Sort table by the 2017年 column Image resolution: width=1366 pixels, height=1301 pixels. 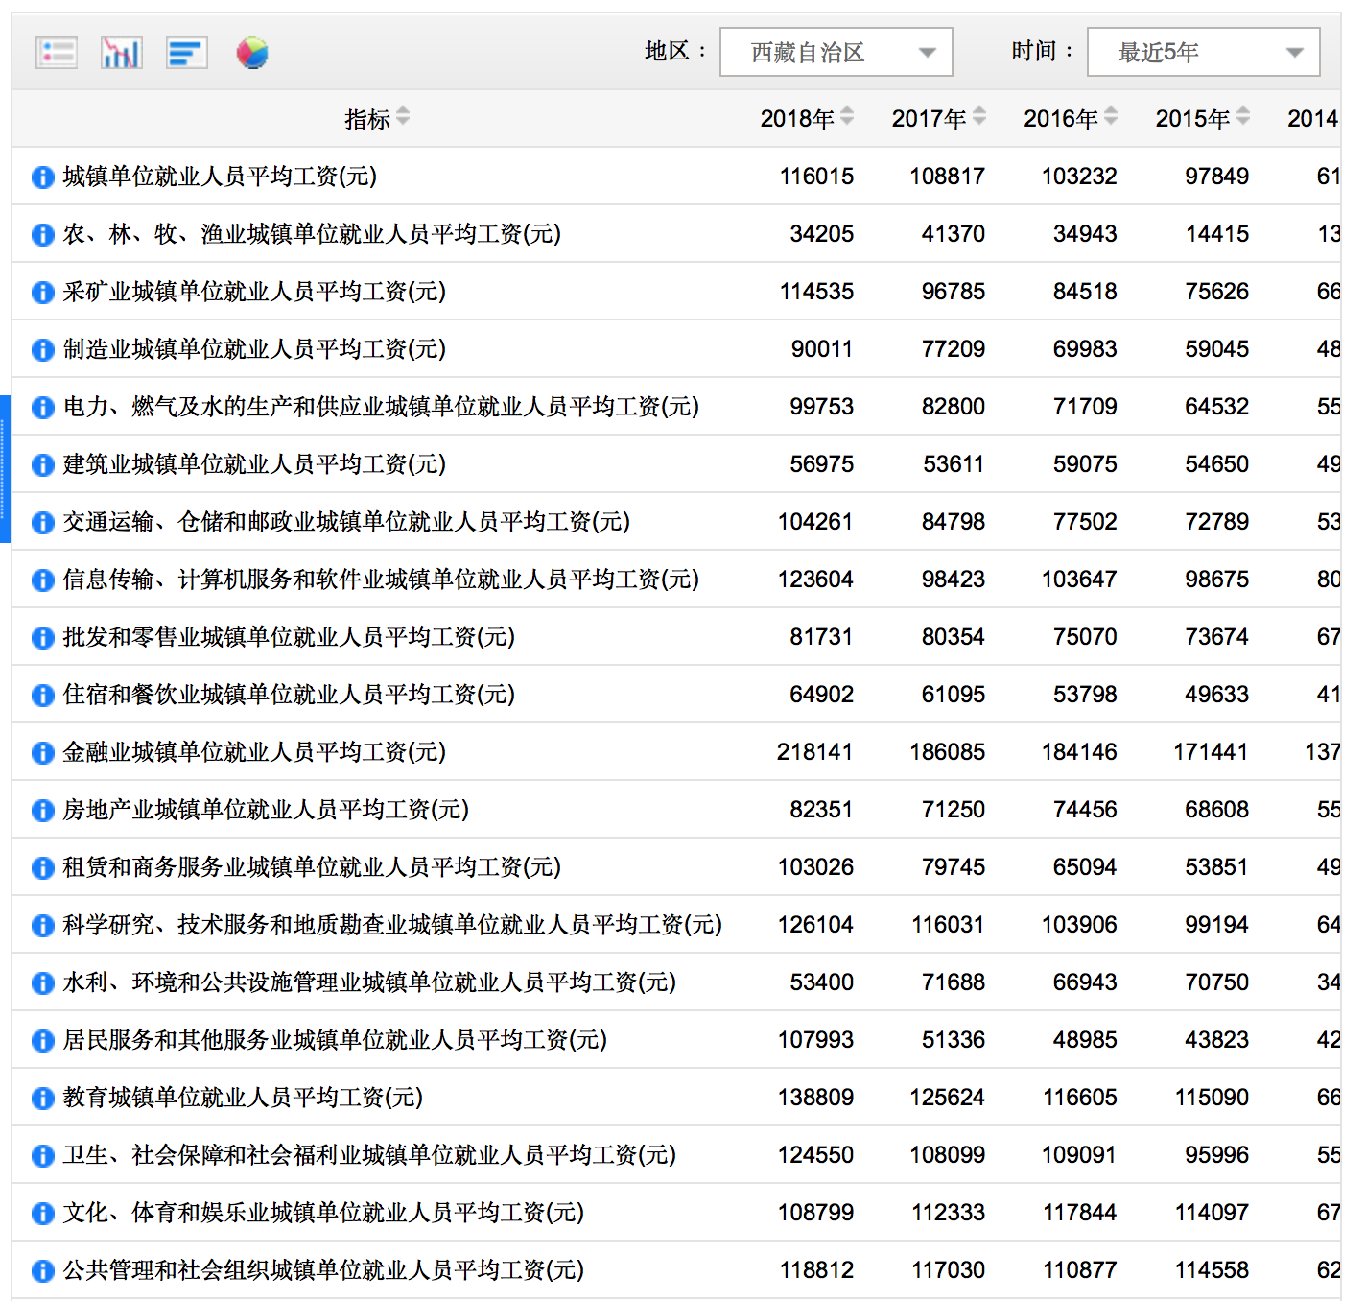coord(979,117)
